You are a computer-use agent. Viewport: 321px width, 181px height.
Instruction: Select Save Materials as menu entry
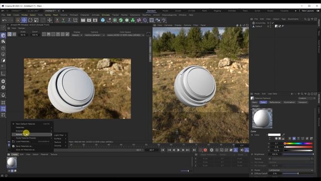click(32, 146)
